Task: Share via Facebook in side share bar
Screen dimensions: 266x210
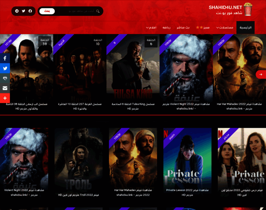Action: pyautogui.click(x=5, y=58)
